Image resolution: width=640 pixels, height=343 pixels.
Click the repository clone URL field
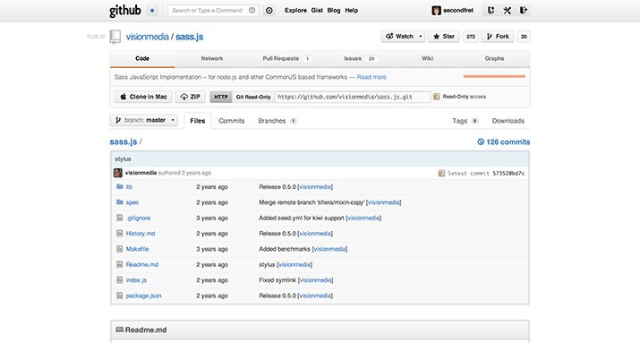coord(353,97)
